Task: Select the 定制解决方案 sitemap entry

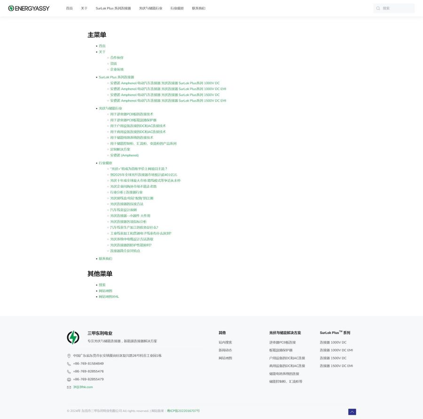Action: 120,149
